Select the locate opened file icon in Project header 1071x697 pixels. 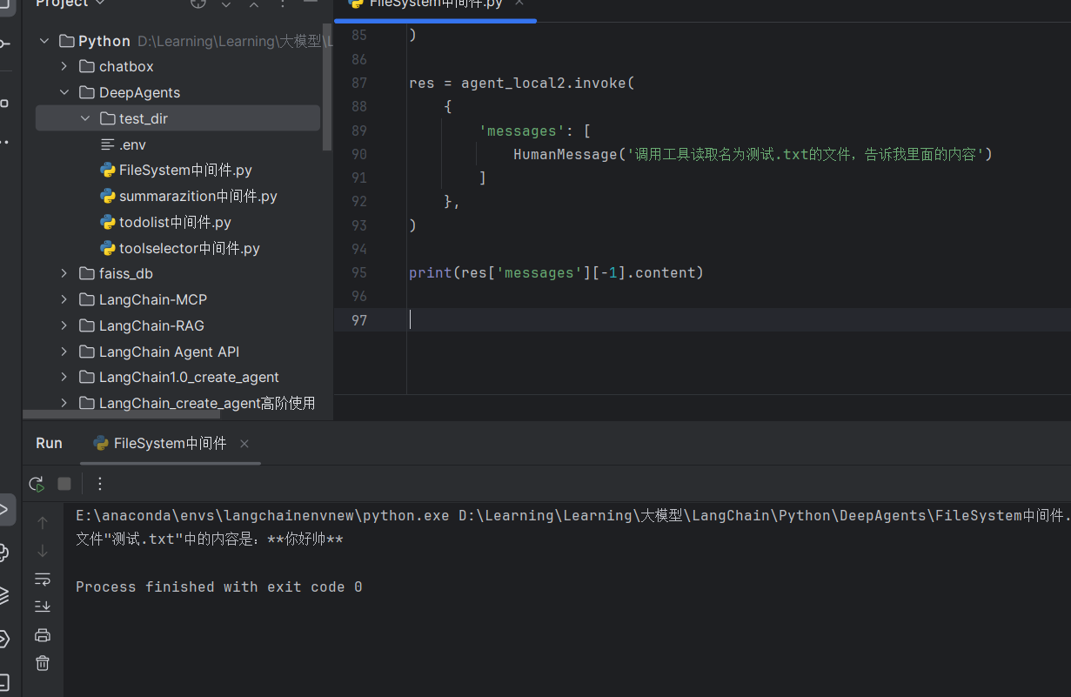[198, 3]
